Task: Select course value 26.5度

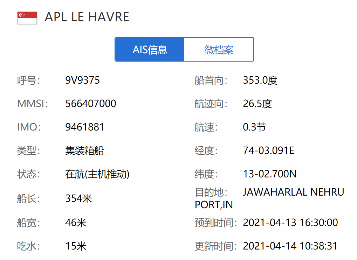Action: click(x=257, y=104)
